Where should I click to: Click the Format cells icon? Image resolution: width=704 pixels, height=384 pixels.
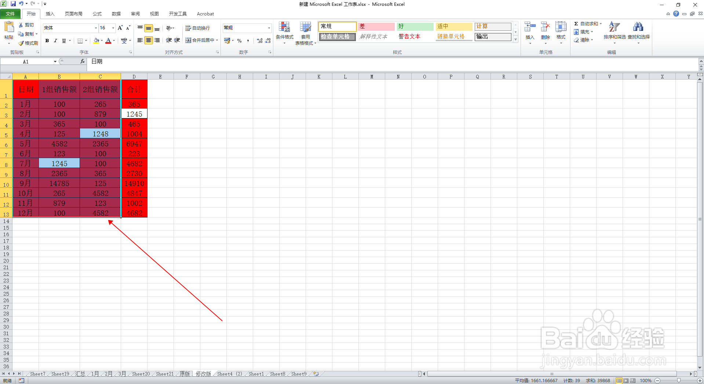[561, 27]
